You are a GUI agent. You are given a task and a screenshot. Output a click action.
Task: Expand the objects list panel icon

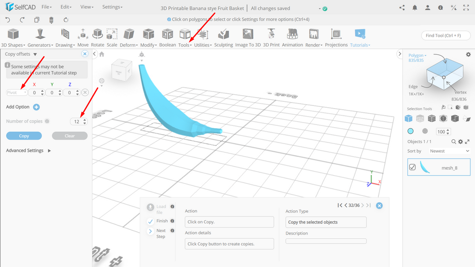(467, 142)
